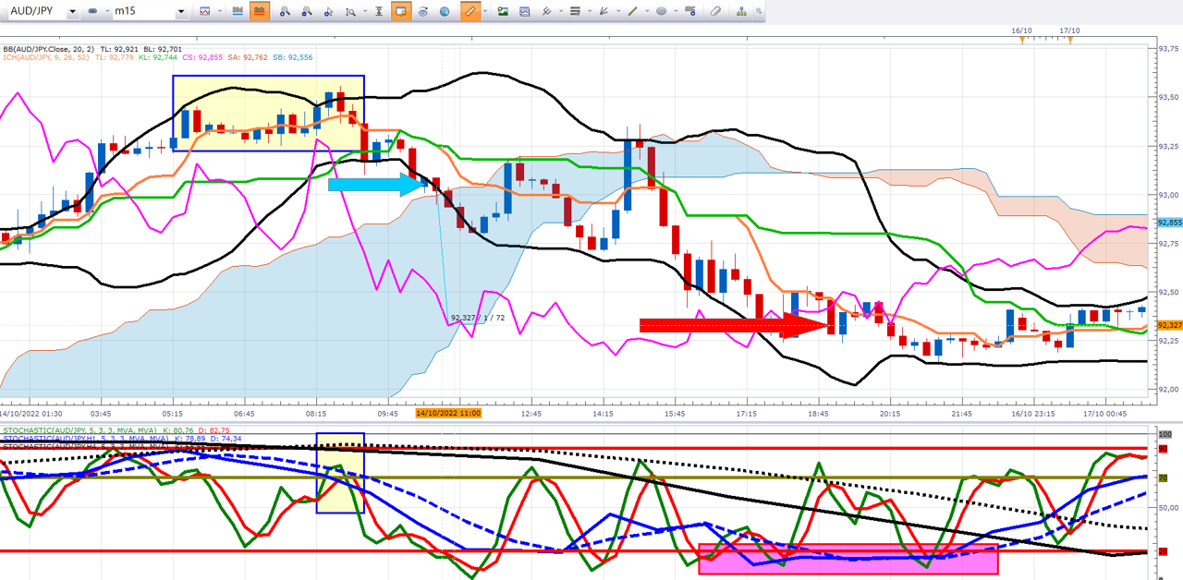Open the AUD/JPY symbol dropdown
This screenshot has height=580, width=1183.
[x=72, y=12]
